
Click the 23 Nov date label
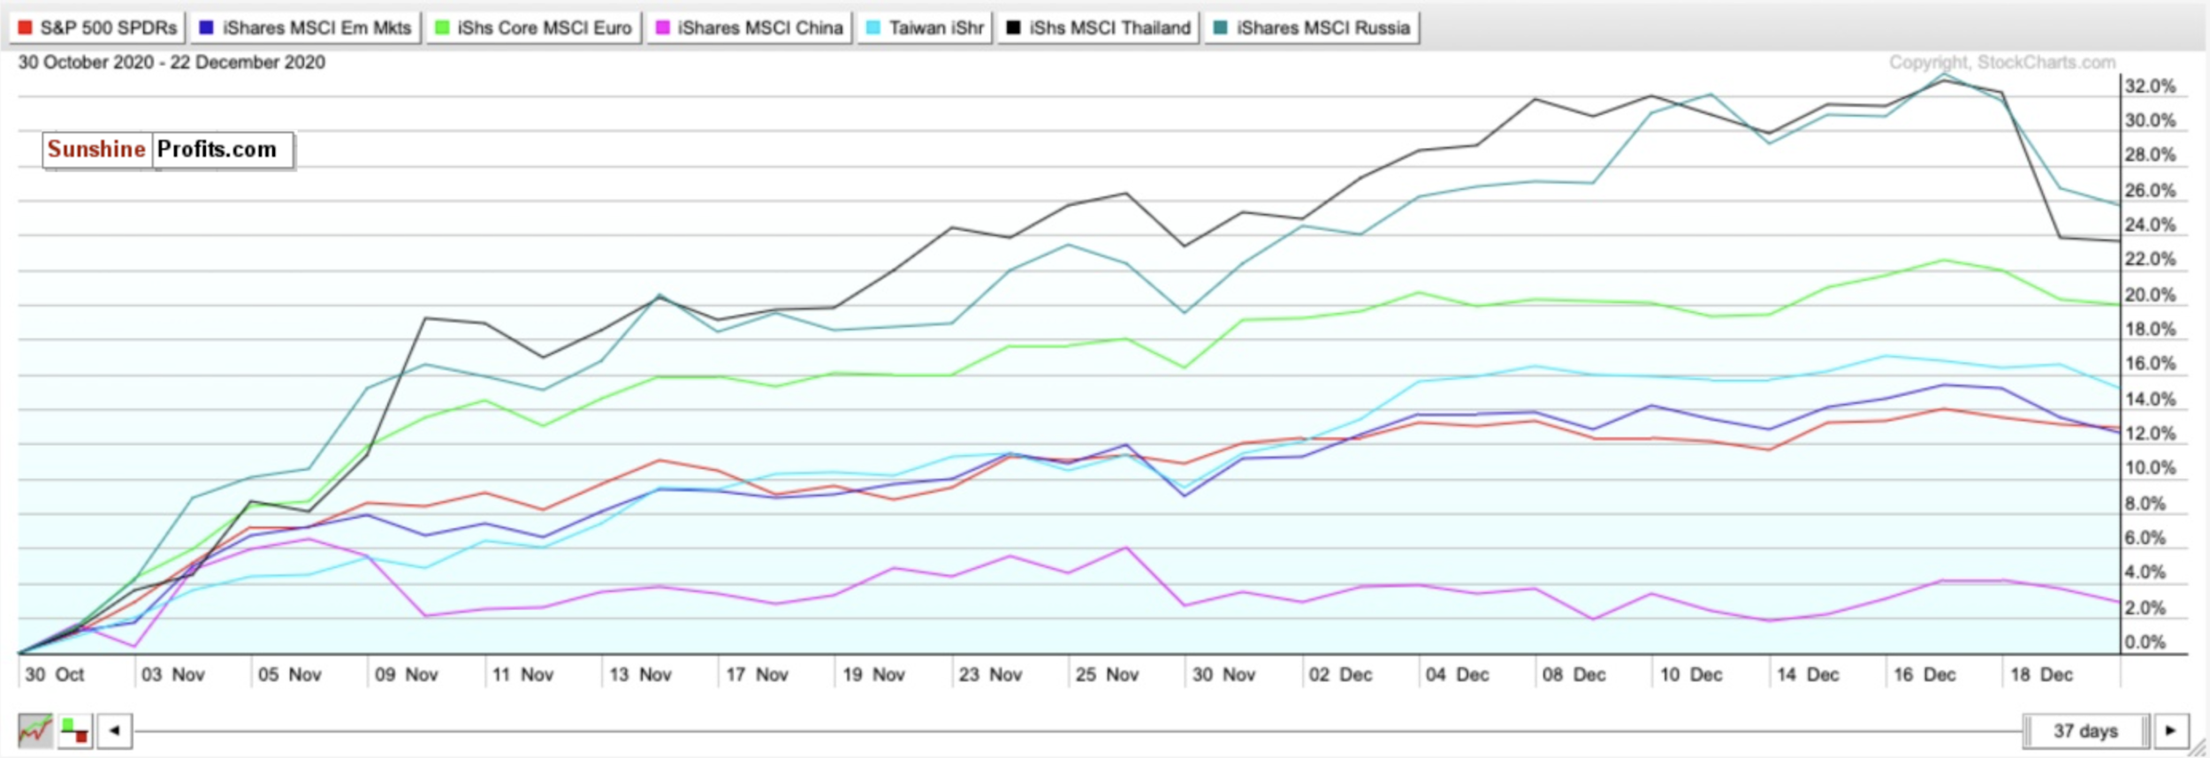pyautogui.click(x=990, y=674)
